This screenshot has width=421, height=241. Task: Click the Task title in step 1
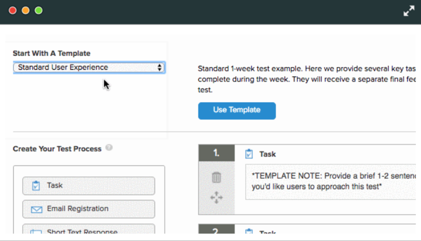268,154
